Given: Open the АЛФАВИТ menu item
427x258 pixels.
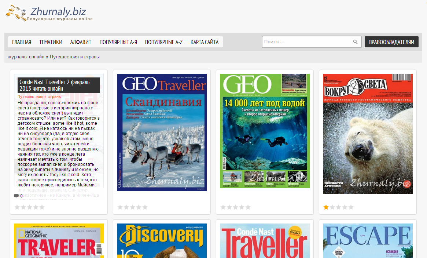Looking at the screenshot, I should click(x=81, y=42).
